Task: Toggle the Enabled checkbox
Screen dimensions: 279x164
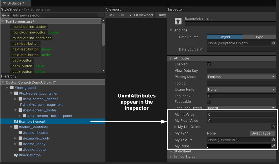Action: (x=209, y=64)
